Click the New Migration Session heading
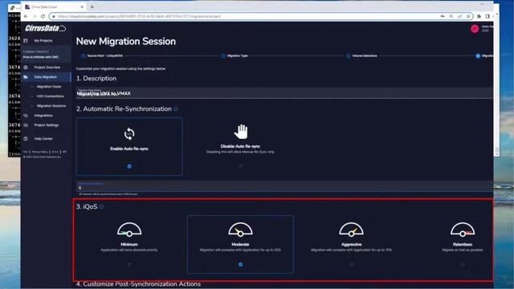 click(126, 41)
